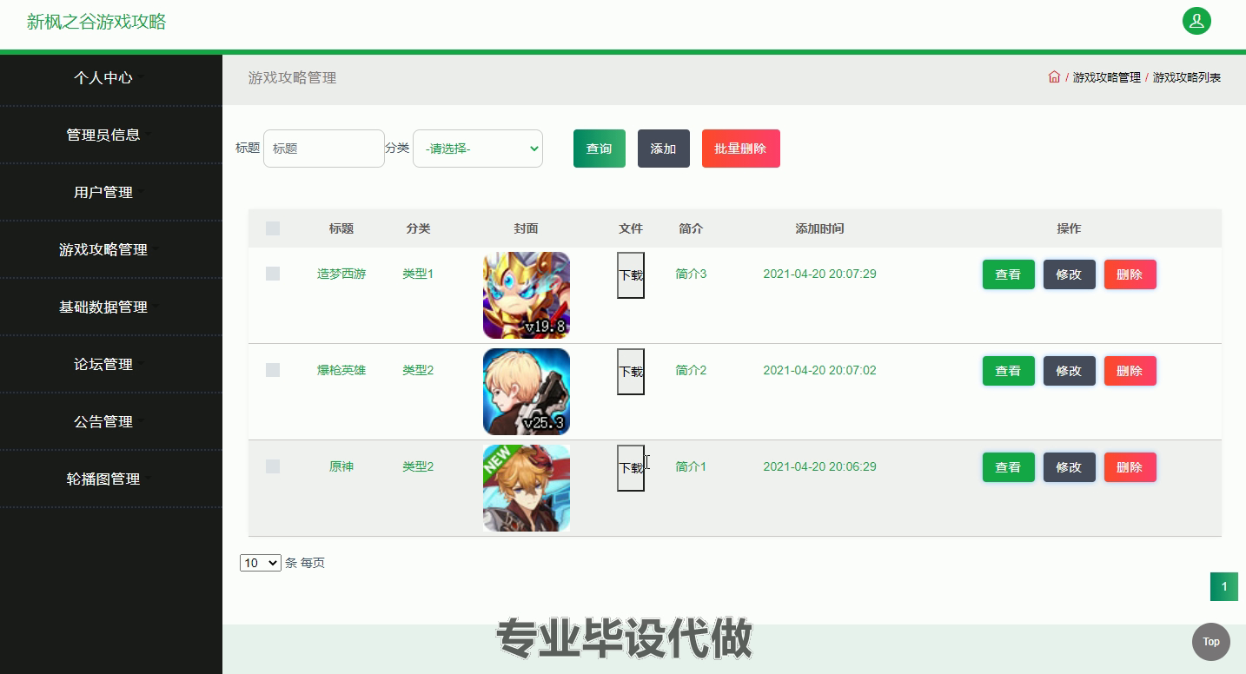Click 简介3 description cell
1246x674 pixels.
(x=691, y=274)
